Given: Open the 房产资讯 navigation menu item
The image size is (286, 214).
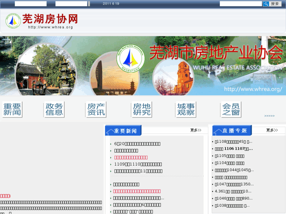Looking at the screenshot, I should (x=96, y=109).
